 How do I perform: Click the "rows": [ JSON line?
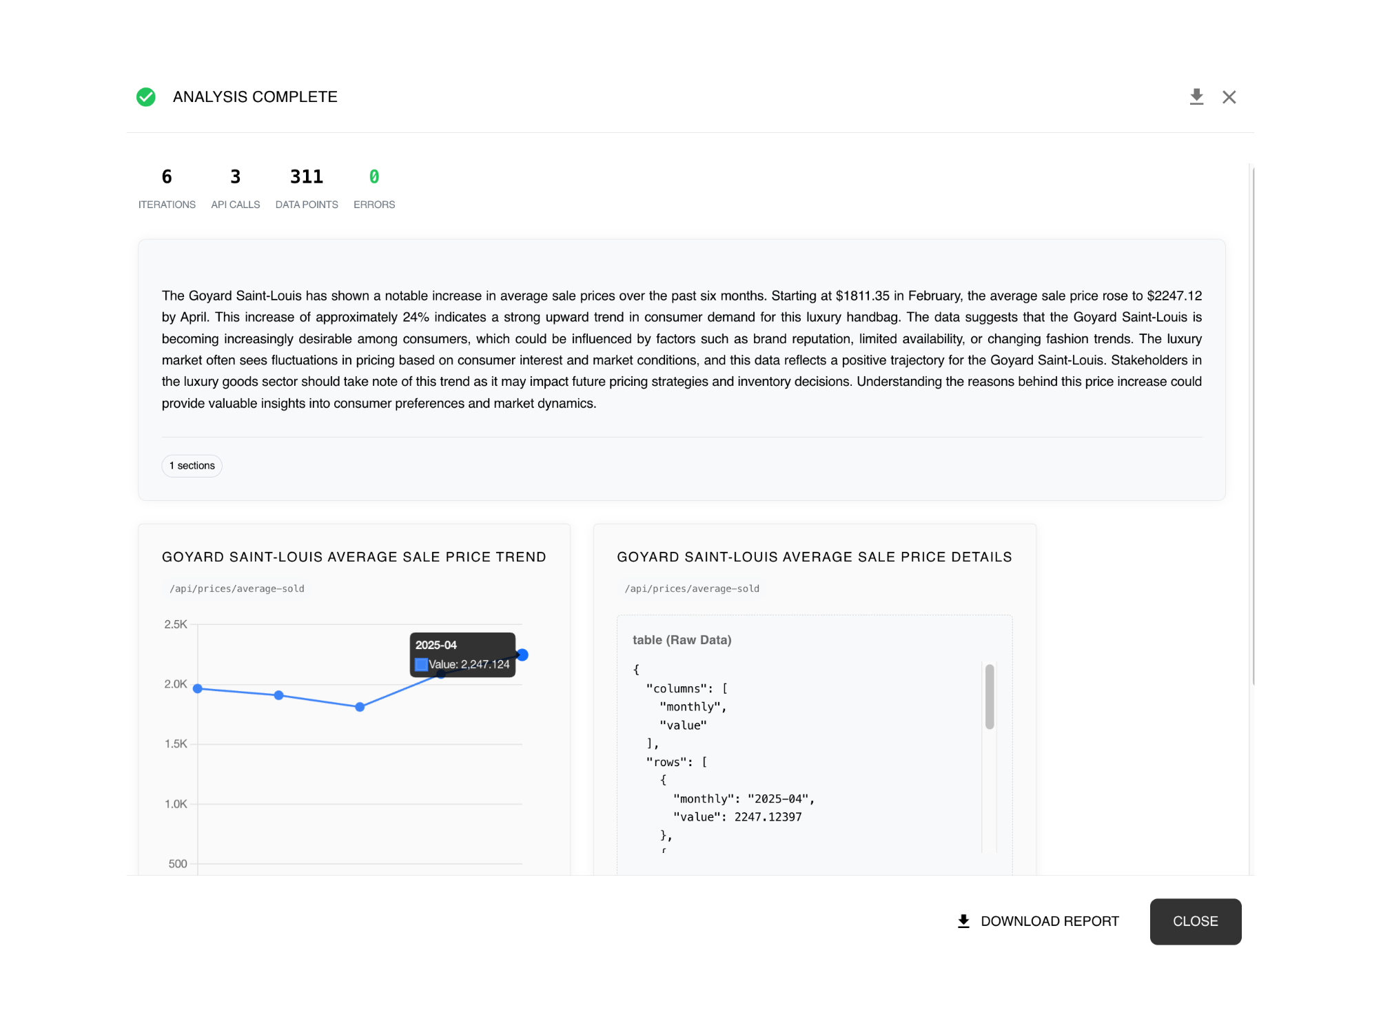pos(677,762)
